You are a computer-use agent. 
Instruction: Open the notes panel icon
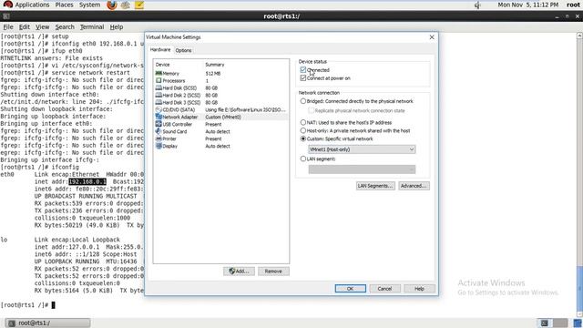[139, 5]
